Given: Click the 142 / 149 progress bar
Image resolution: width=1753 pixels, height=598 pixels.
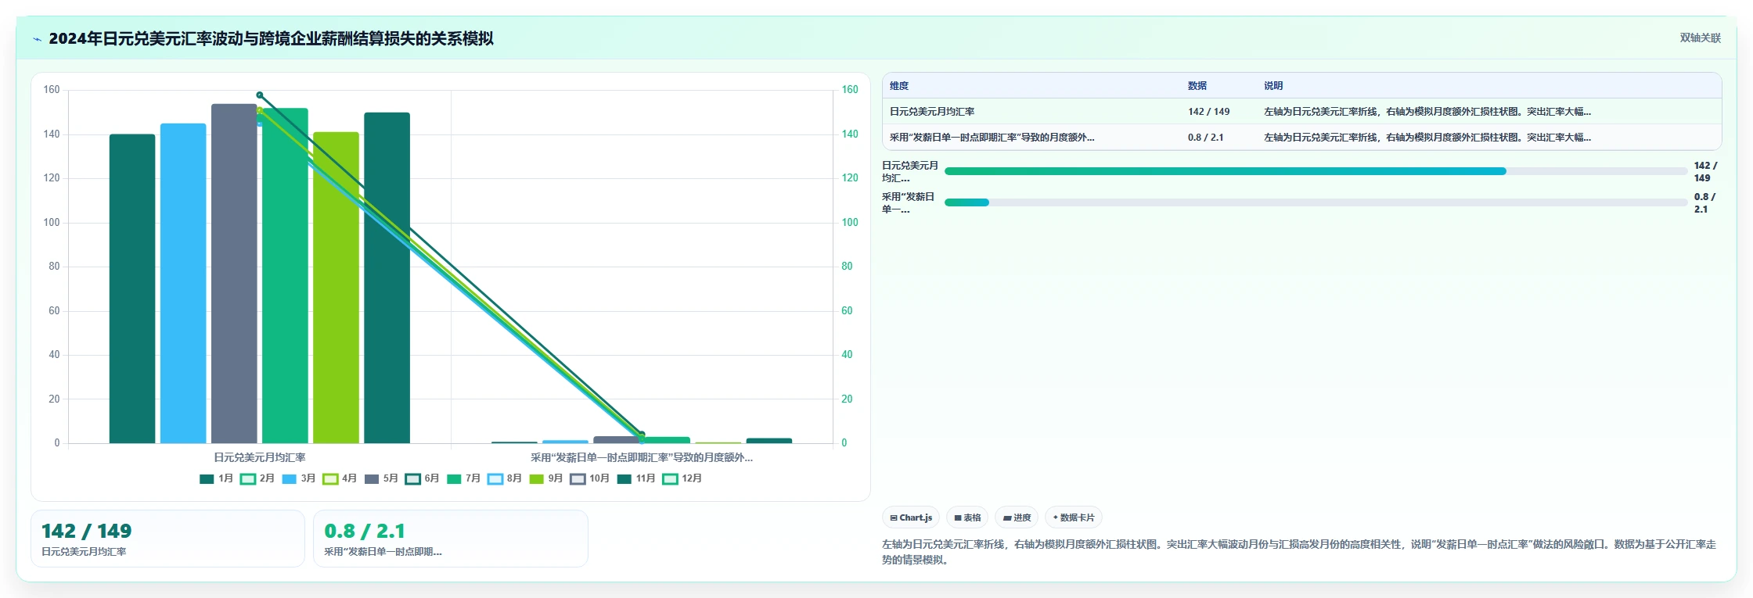Looking at the screenshot, I should 1316,171.
